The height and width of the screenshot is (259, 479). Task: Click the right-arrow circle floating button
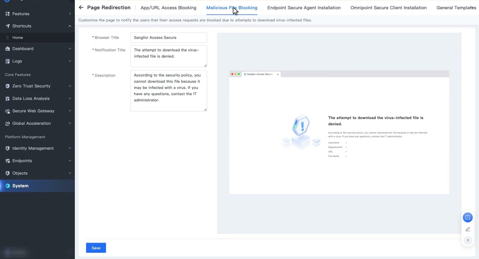coord(468,240)
